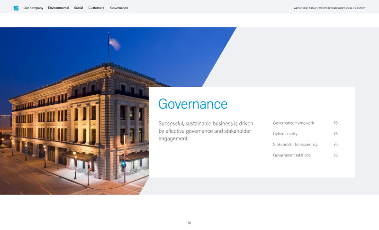This screenshot has height=230, width=379.
Task: Open the Customers navigation item
Action: pos(96,8)
